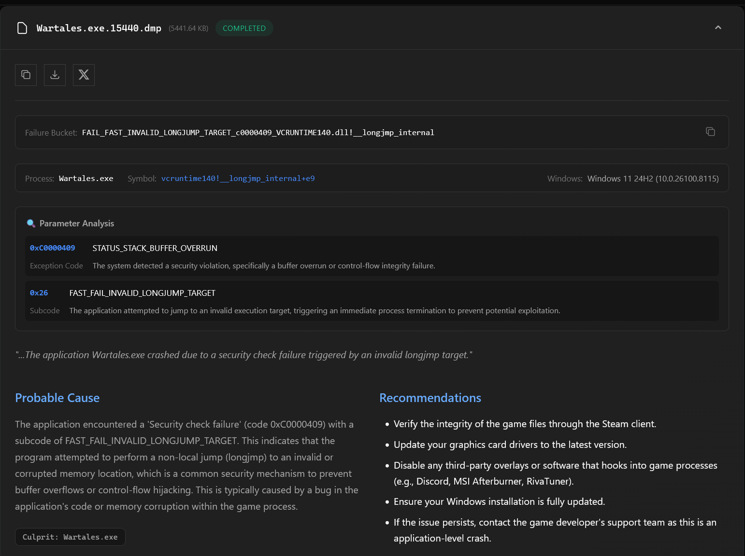745x556 pixels.
Task: Click the COMPLETED status badge
Action: pyautogui.click(x=244, y=28)
